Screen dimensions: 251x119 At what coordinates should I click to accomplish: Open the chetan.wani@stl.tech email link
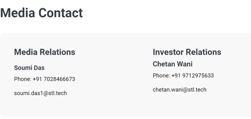[180, 90]
